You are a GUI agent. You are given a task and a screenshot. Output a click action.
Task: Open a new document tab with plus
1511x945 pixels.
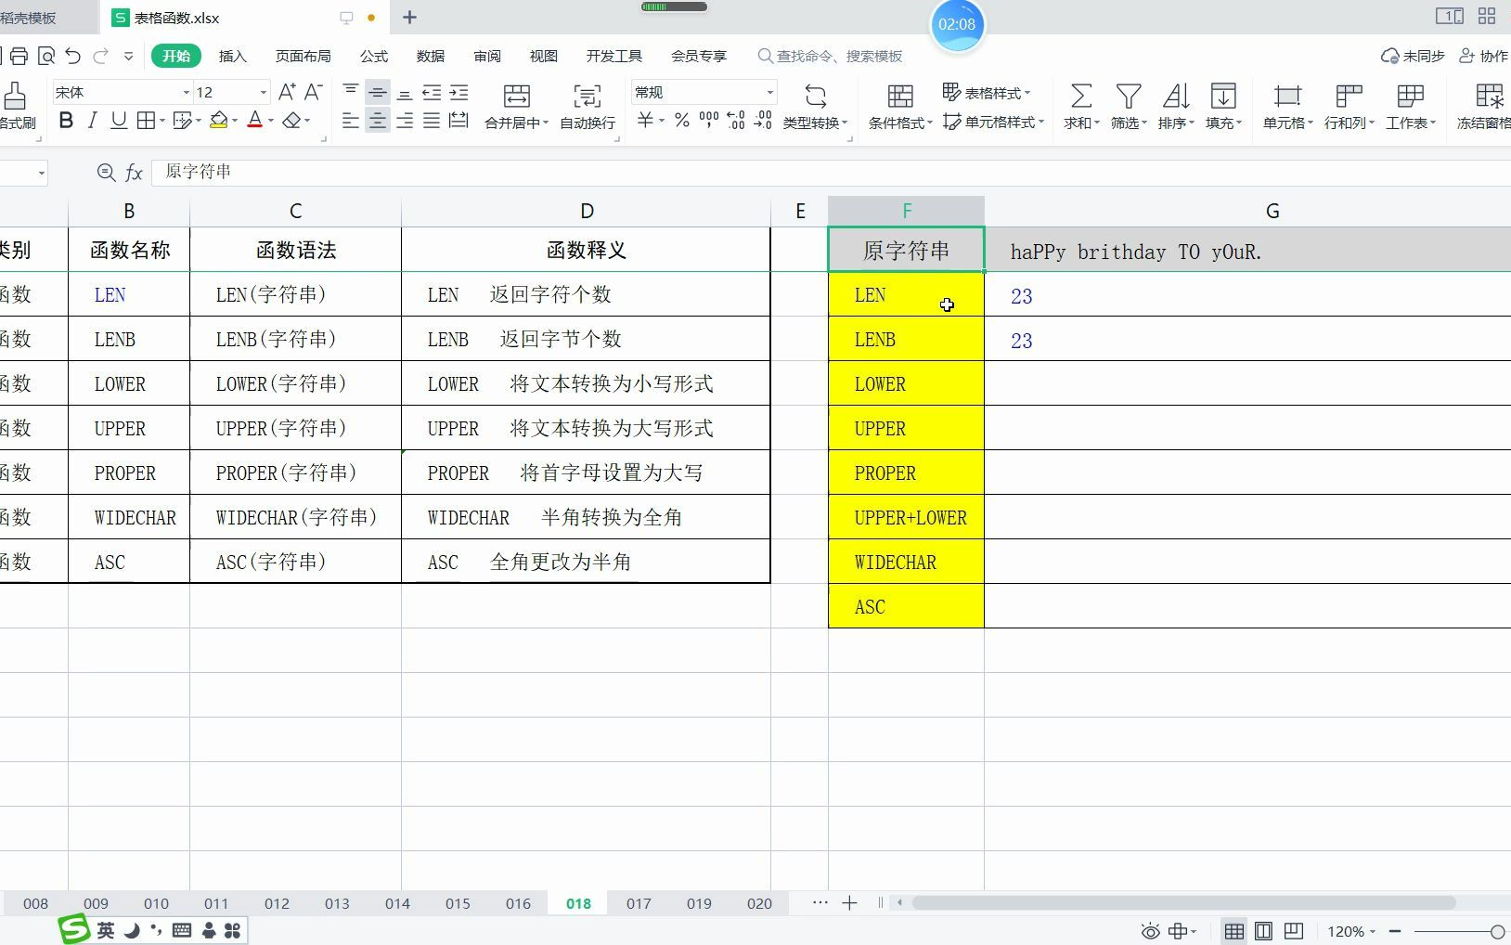409,17
